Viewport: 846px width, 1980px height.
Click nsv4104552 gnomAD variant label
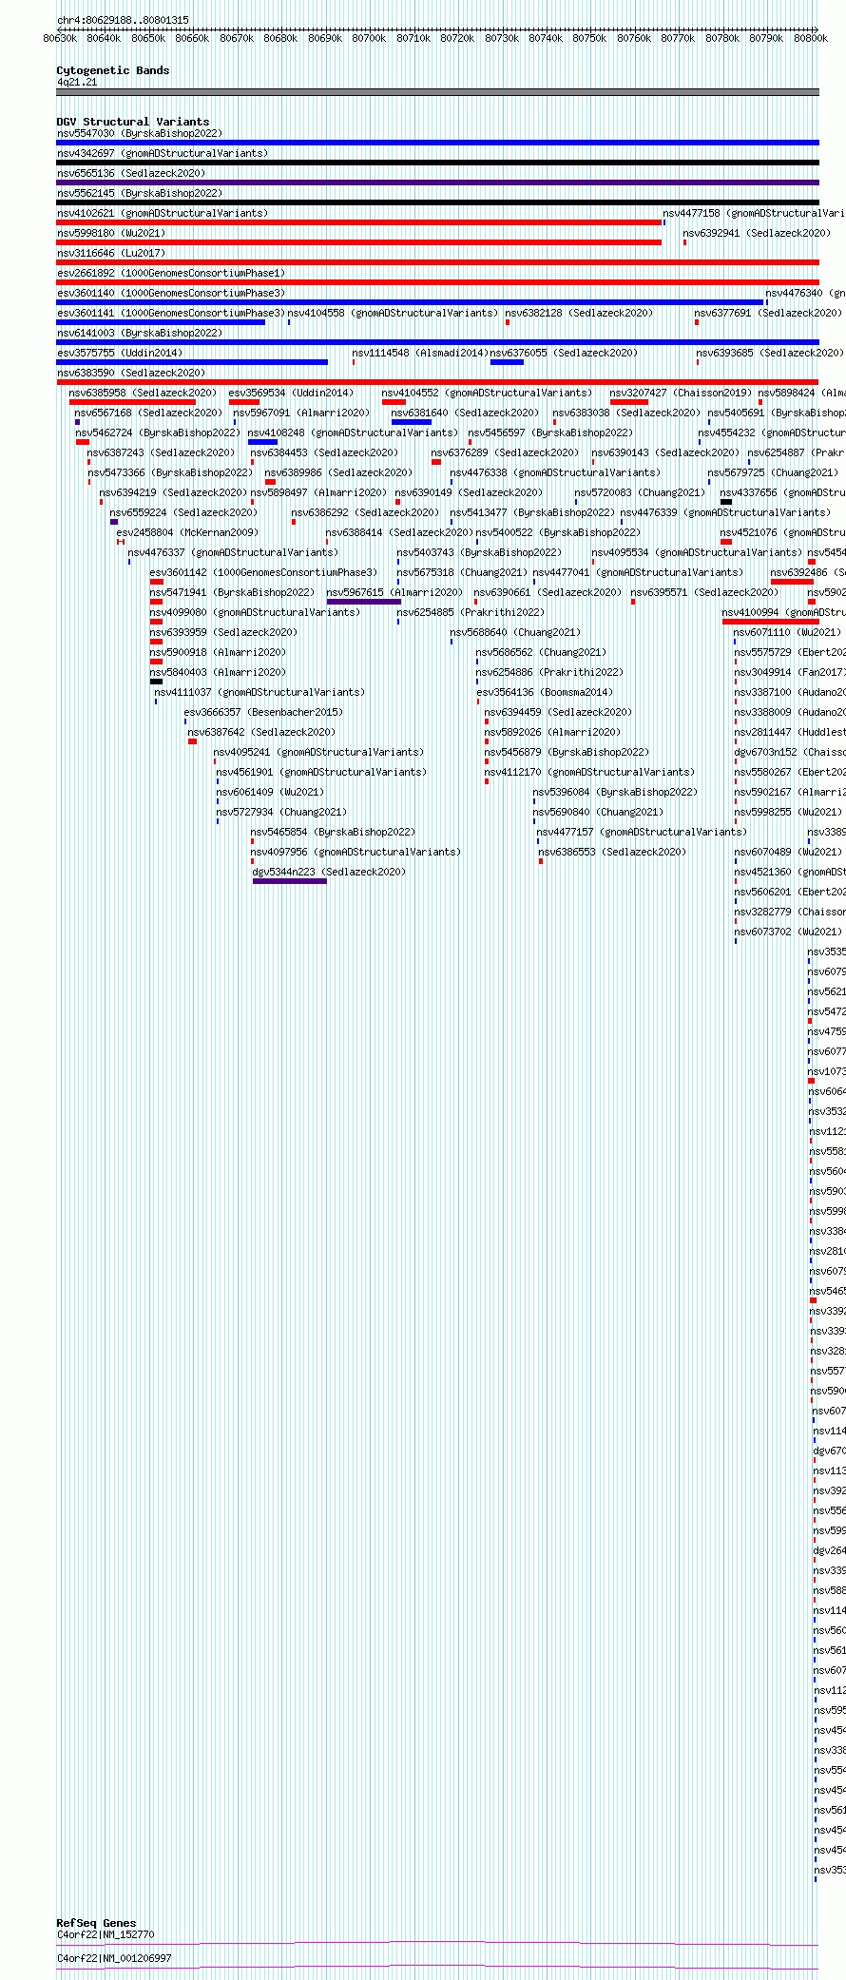pos(487,393)
